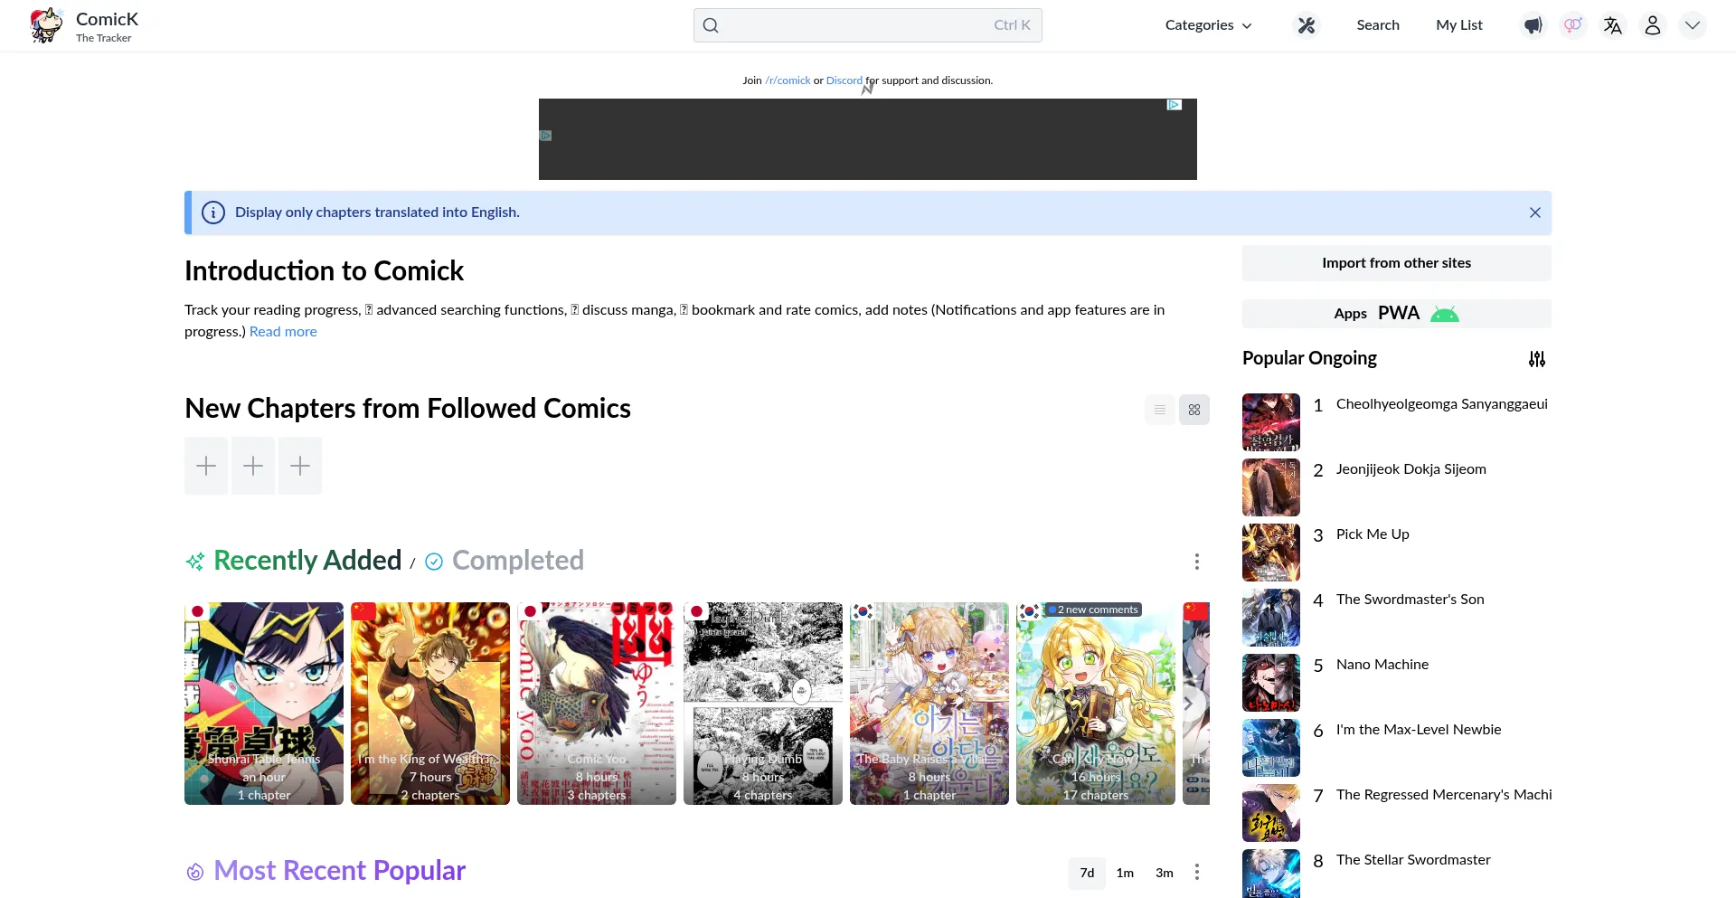Open Nano Machine title link
1736x898 pixels.
pyautogui.click(x=1382, y=665)
